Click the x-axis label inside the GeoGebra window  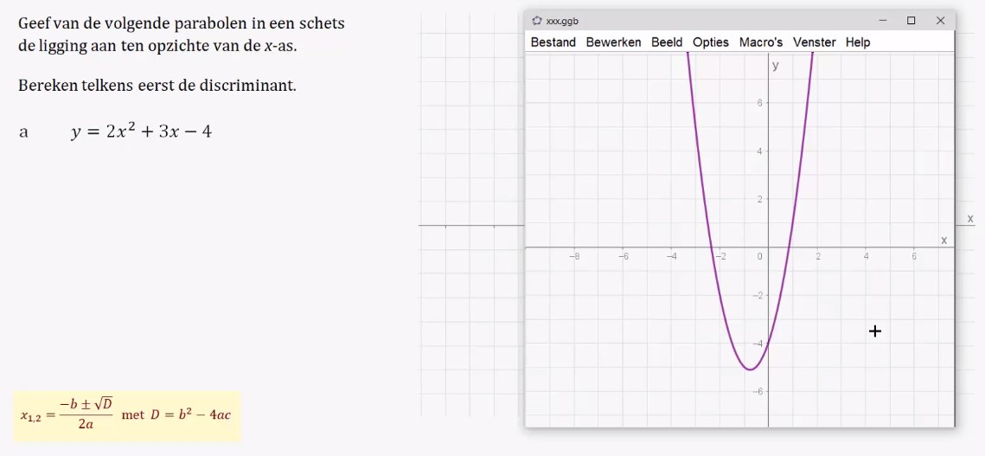tap(943, 241)
